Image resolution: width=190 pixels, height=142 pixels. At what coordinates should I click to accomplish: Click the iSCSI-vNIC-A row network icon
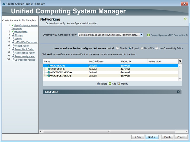[49, 72]
